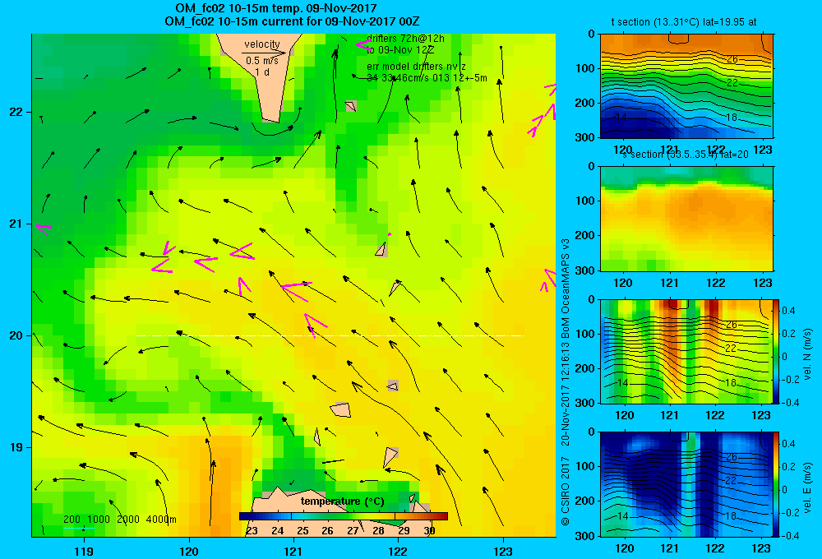Click the 's section (33.5..35.4) lat=20' heading

click(686, 155)
